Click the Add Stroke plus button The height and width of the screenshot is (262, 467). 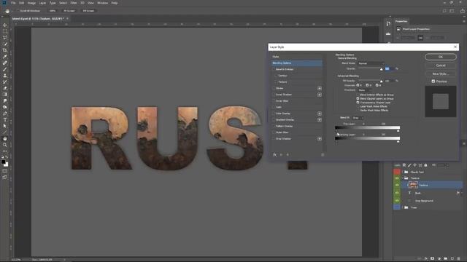pos(320,88)
